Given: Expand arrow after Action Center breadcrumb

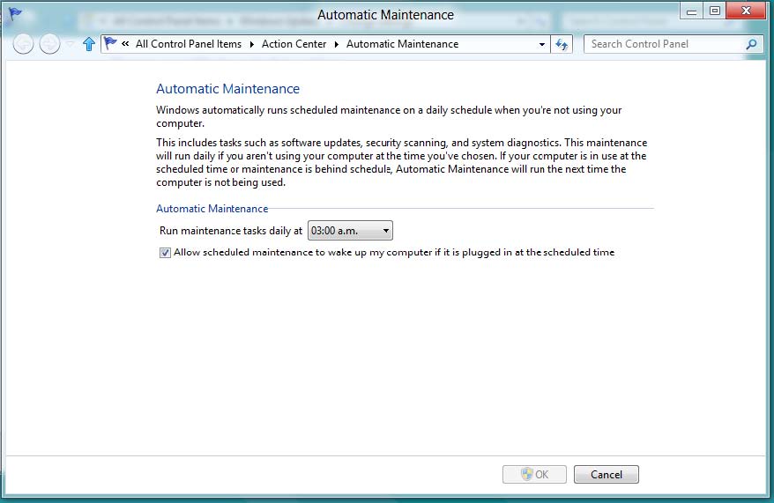Looking at the screenshot, I should click(x=336, y=44).
